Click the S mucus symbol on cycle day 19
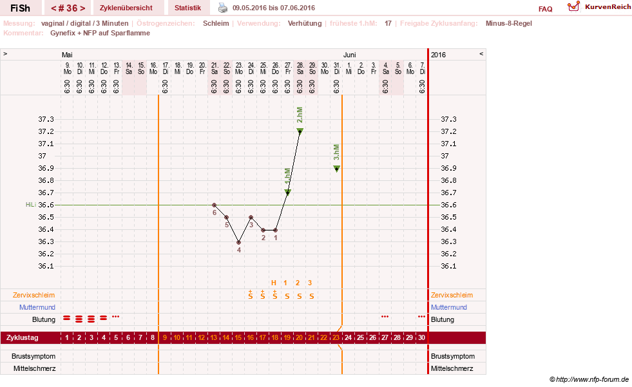This screenshot has height=387, width=632. click(287, 296)
